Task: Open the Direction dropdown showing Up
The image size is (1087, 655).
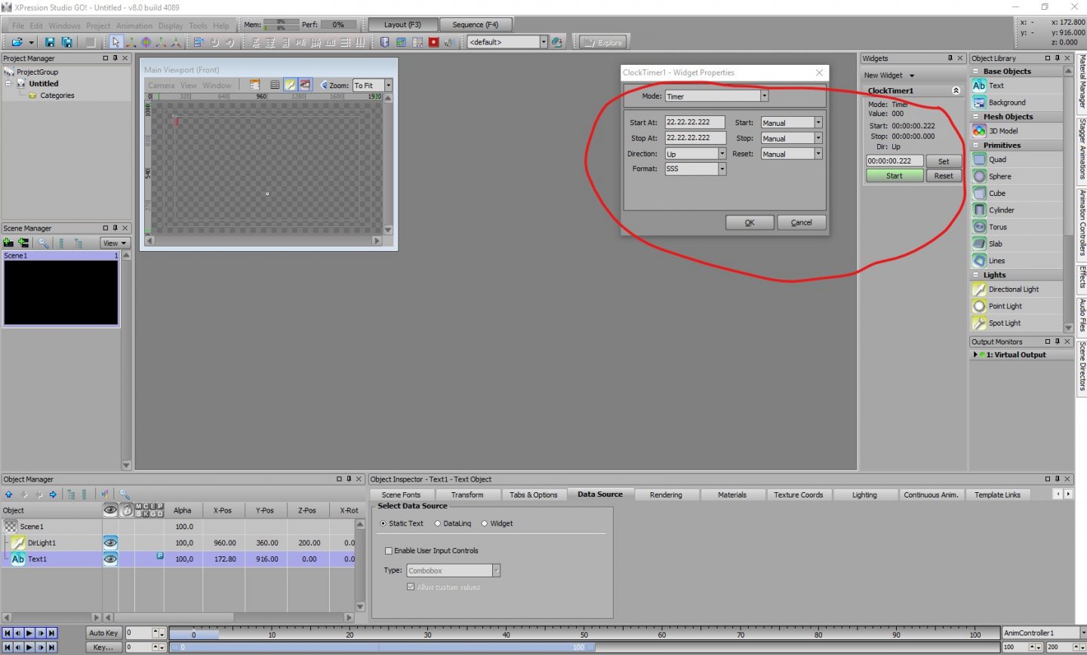Action: point(722,154)
